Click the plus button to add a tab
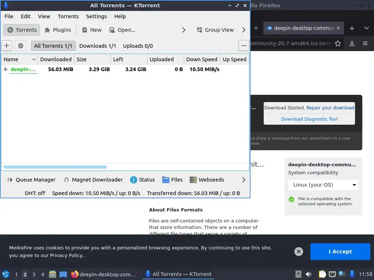 [7, 46]
